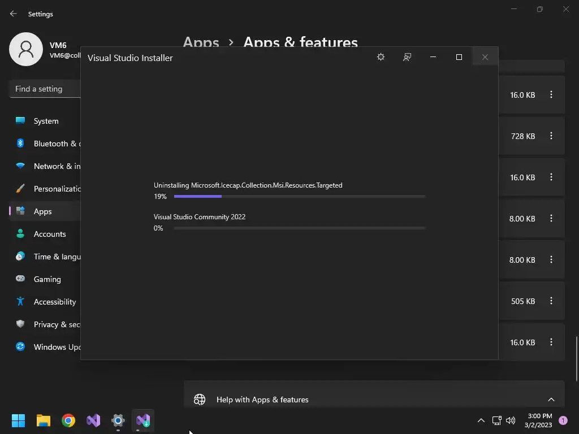
Task: Click the send feedback icon in Installer
Action: pyautogui.click(x=407, y=57)
